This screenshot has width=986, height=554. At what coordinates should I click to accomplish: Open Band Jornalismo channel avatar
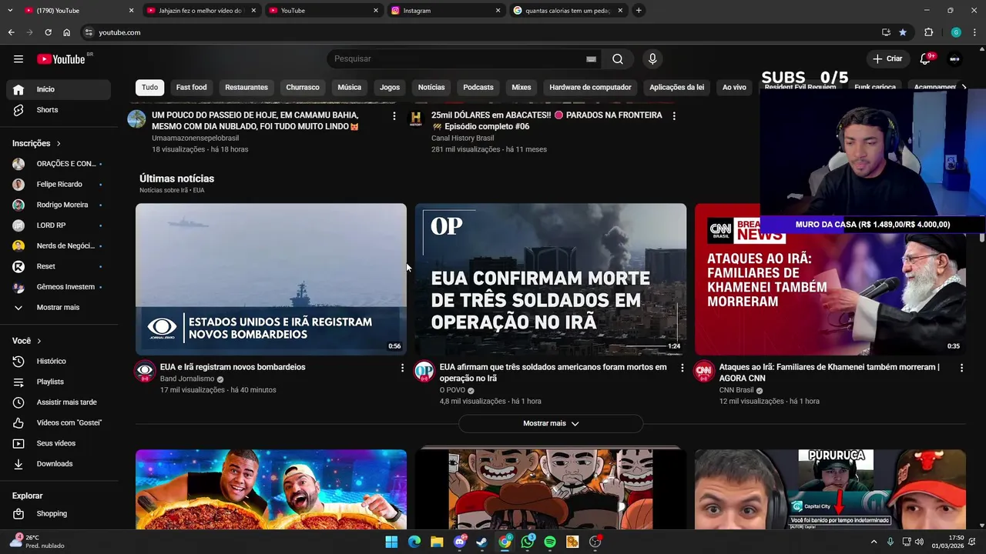click(146, 372)
